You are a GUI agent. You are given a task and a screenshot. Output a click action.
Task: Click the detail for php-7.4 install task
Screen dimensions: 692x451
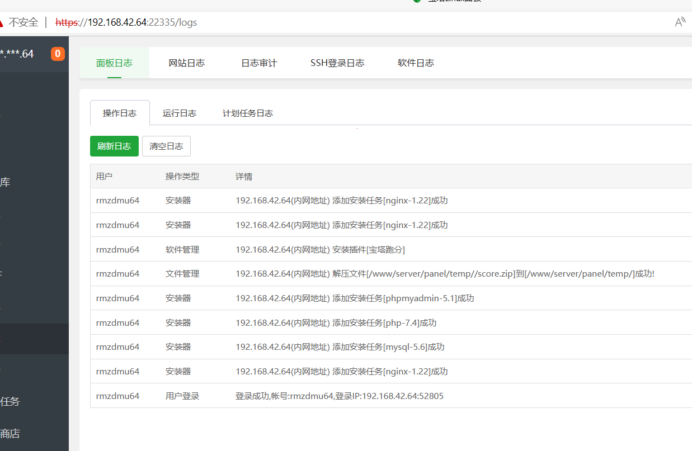tap(336, 322)
